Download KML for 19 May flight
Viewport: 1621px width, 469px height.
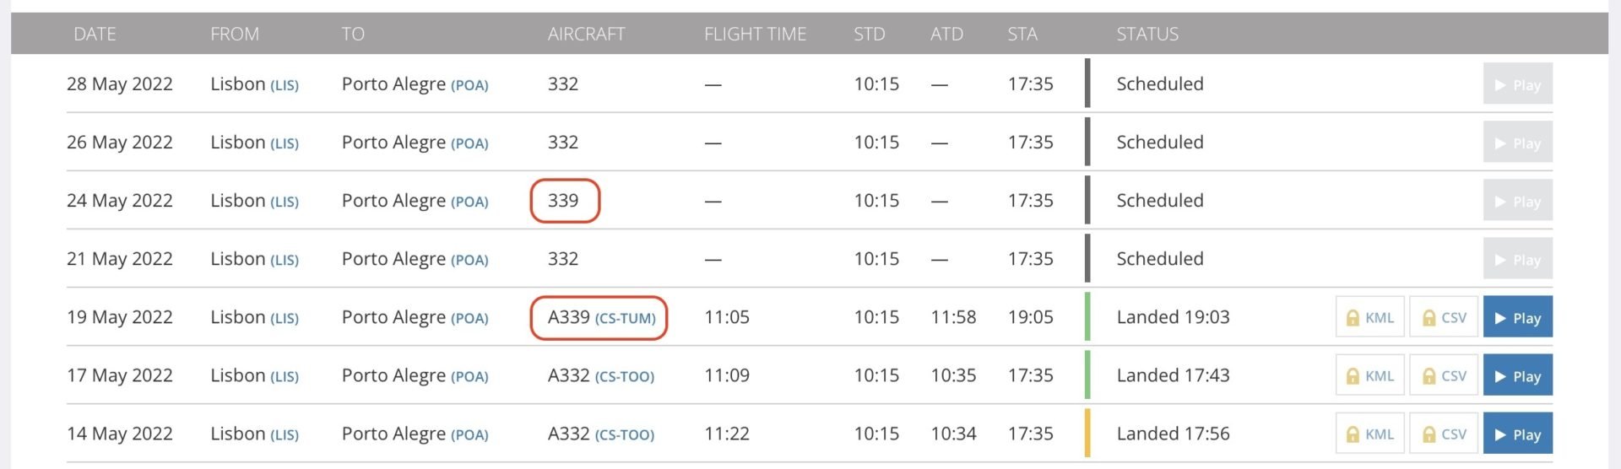pos(1369,317)
